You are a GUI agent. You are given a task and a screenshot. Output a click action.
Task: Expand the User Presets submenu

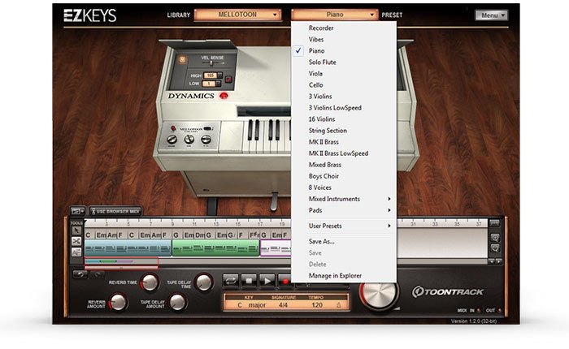click(x=344, y=226)
